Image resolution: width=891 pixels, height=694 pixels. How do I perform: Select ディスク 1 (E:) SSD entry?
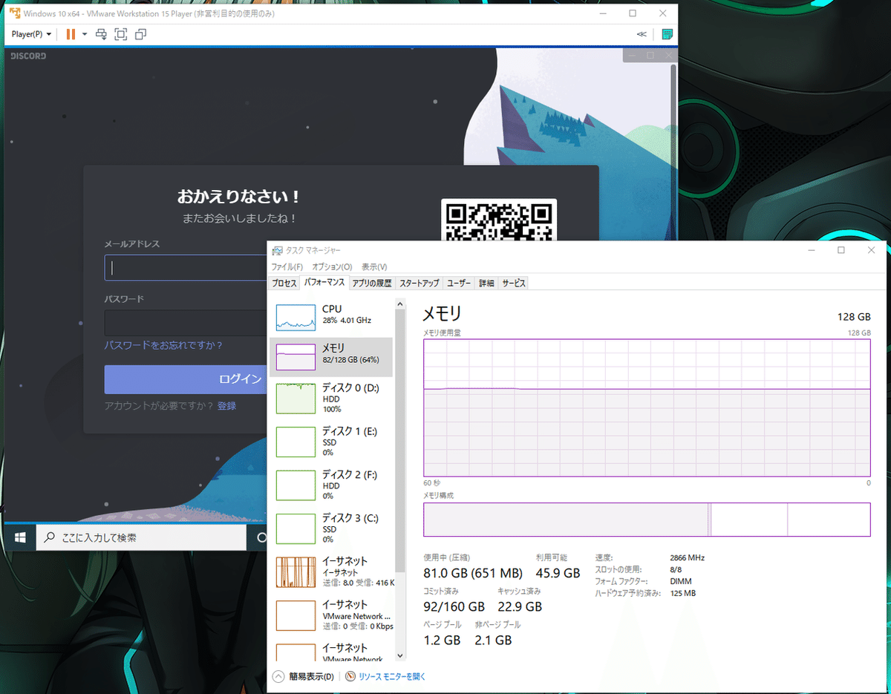pos(331,441)
